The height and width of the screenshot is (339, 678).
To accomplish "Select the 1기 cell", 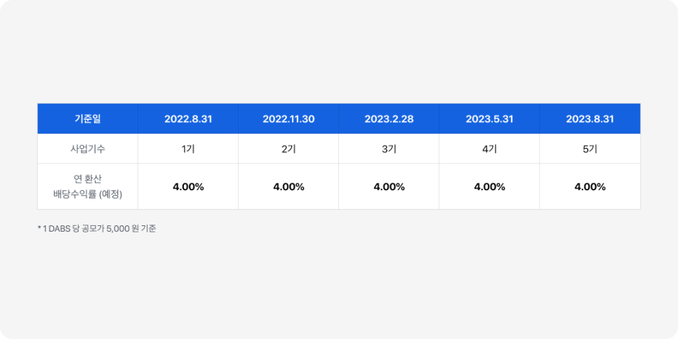I will pos(188,149).
